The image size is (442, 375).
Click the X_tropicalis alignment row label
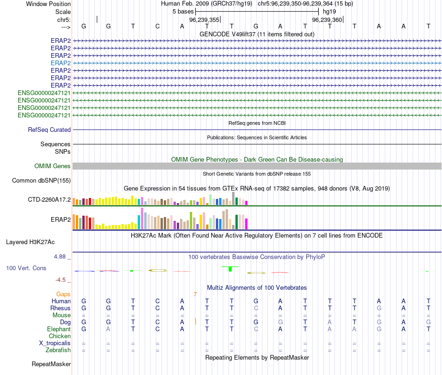point(55,343)
